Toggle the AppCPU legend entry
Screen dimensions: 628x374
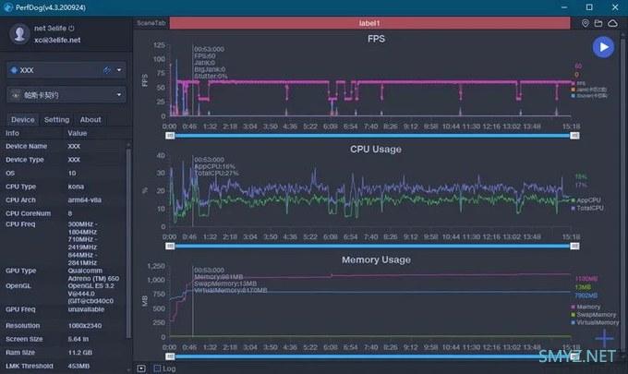pyautogui.click(x=586, y=199)
